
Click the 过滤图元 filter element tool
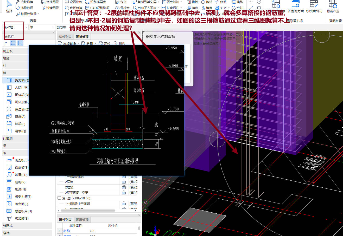(50, 8)
